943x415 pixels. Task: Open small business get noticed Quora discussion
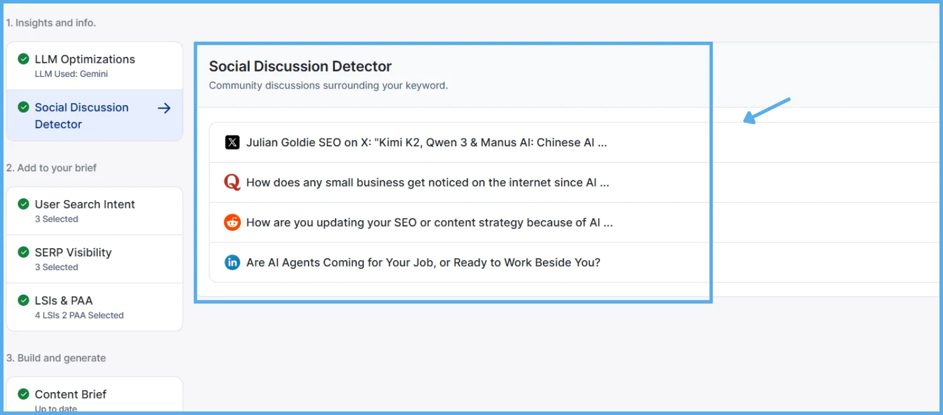click(x=427, y=183)
